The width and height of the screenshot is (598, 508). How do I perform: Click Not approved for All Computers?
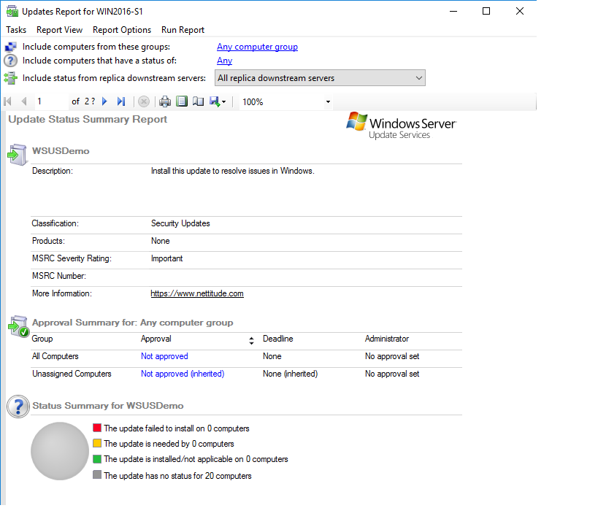pyautogui.click(x=164, y=356)
